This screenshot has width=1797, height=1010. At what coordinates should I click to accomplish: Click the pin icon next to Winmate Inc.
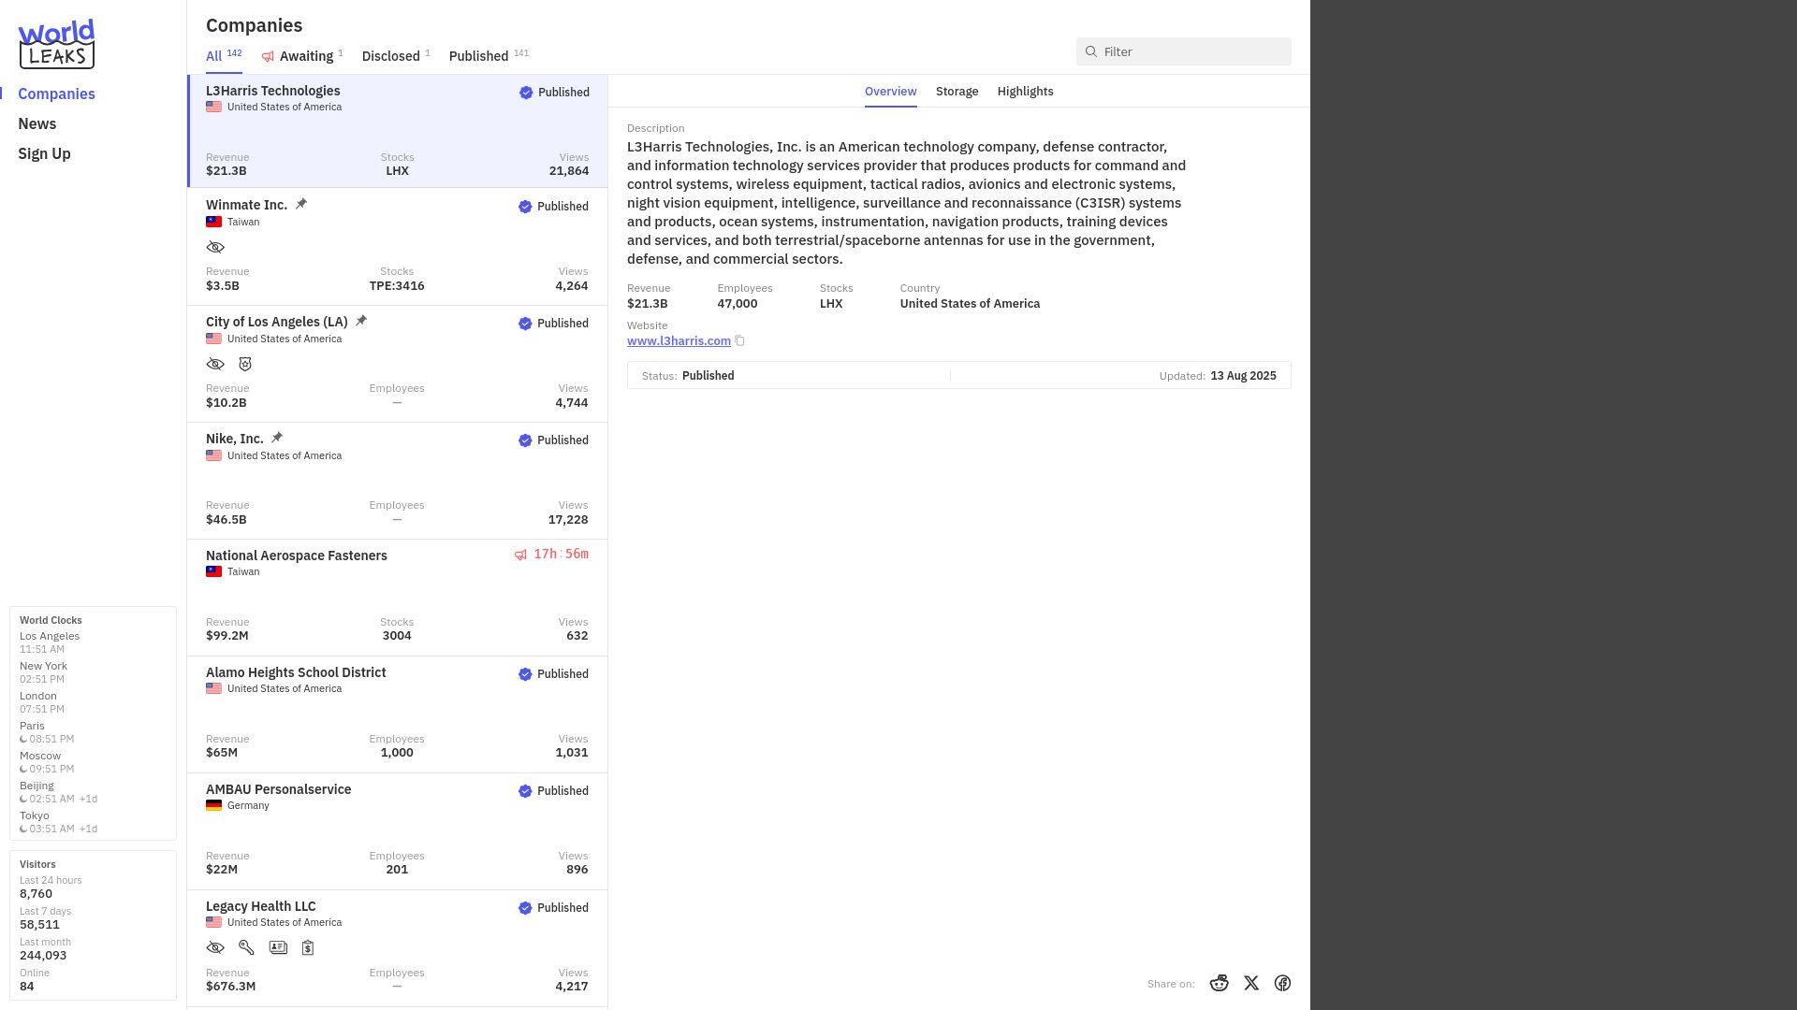[301, 204]
